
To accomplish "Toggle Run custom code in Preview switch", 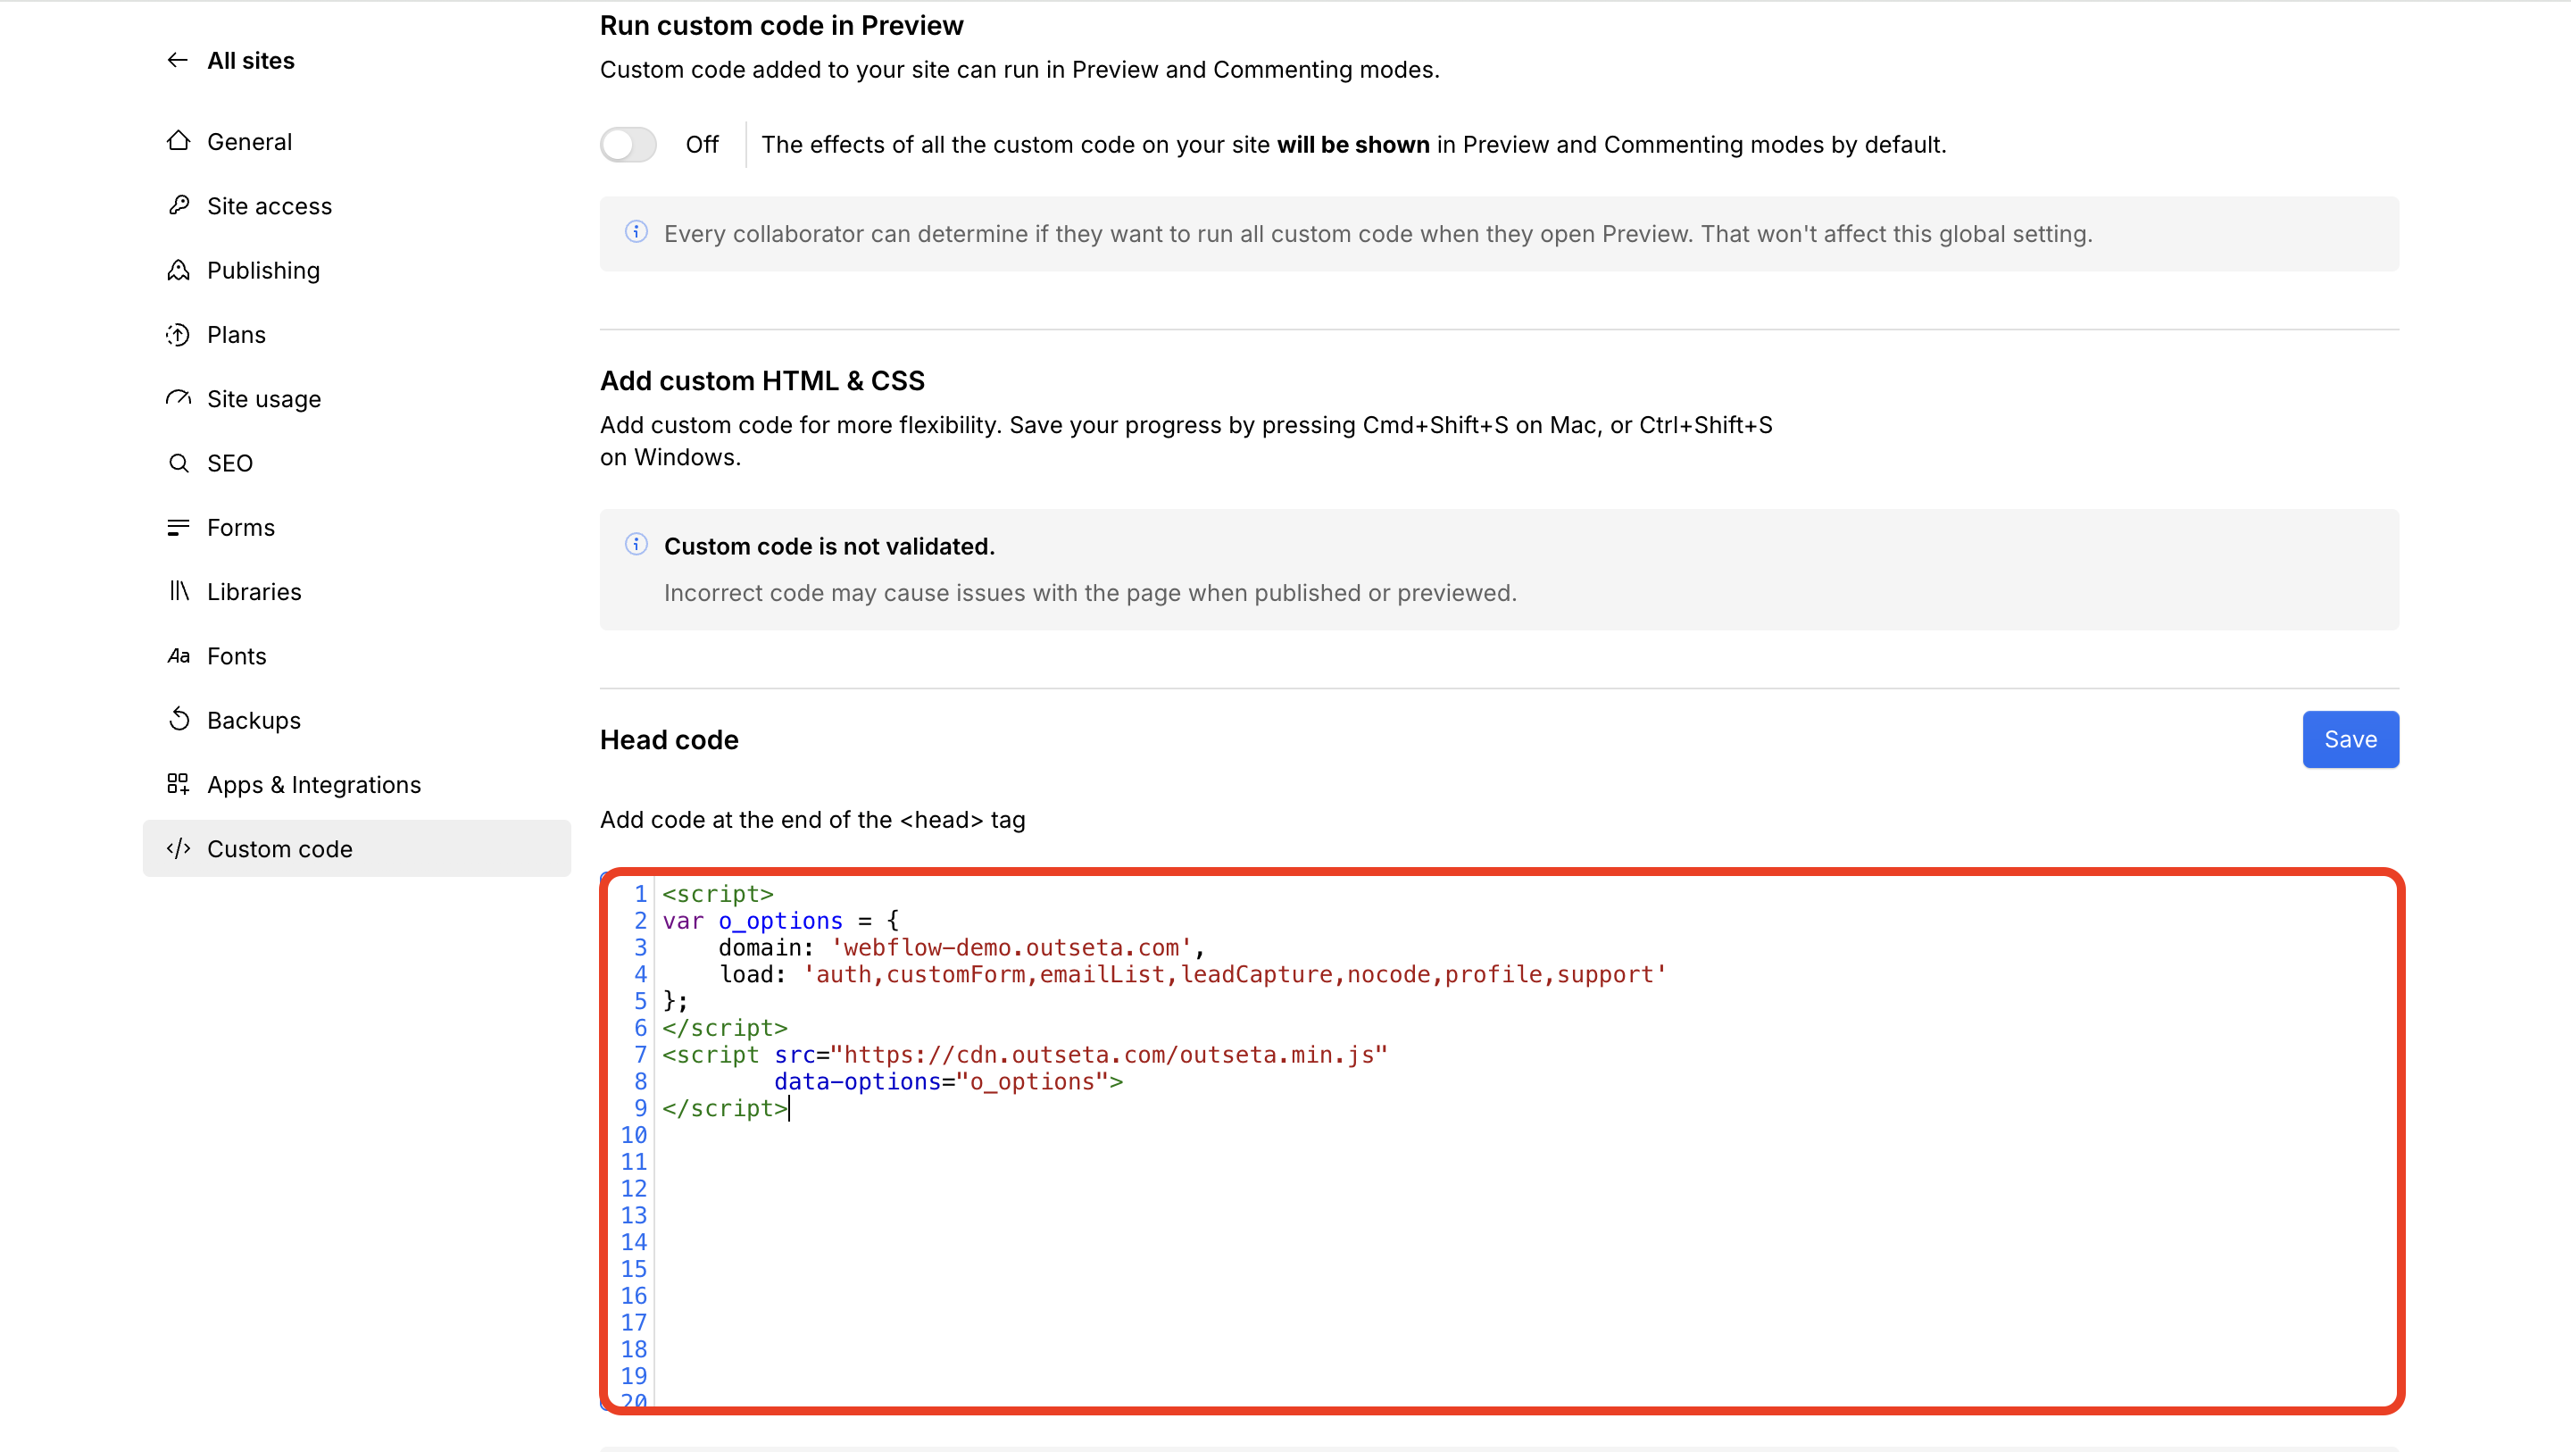I will (x=628, y=145).
